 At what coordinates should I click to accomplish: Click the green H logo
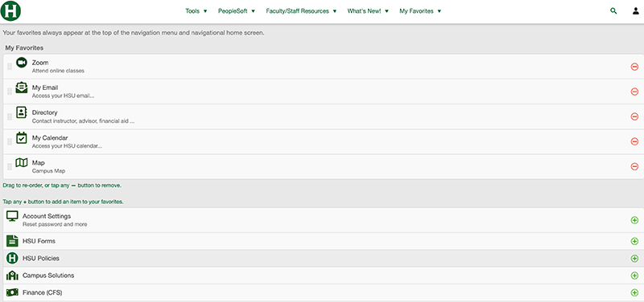click(x=10, y=11)
